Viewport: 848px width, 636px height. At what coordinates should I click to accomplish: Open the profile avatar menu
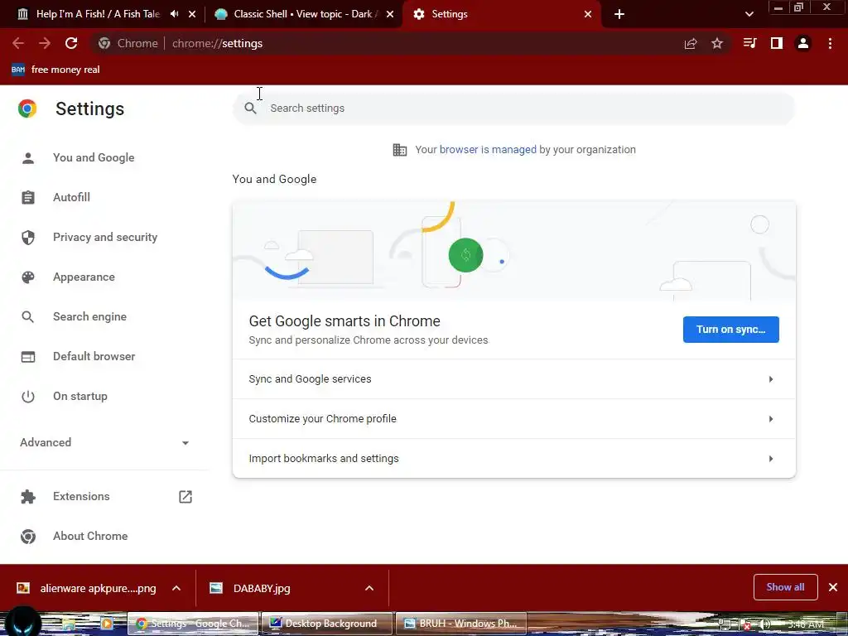803,43
